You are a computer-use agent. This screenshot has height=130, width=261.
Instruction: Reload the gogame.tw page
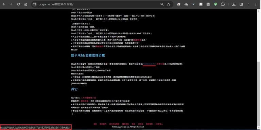[18, 4]
